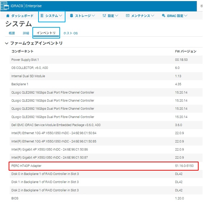Open the ストレージ menu
This screenshot has height=203, width=204.
pyautogui.click(x=82, y=16)
